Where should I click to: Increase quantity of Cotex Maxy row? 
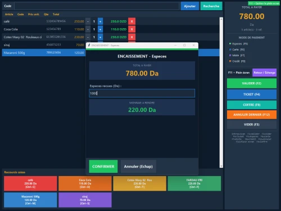(x=100, y=37)
